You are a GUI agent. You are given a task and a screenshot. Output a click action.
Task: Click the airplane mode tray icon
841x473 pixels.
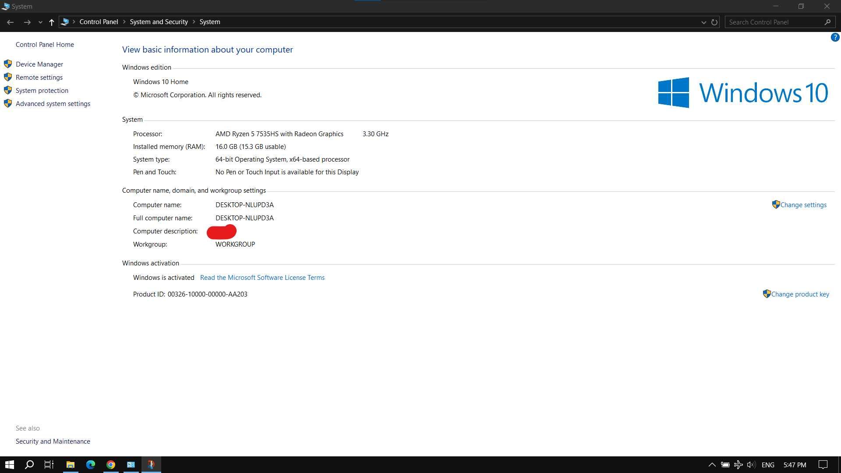point(738,465)
